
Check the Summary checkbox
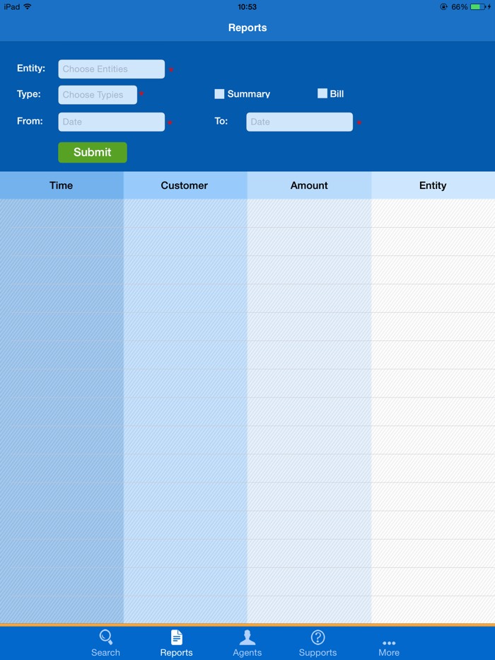coord(219,94)
